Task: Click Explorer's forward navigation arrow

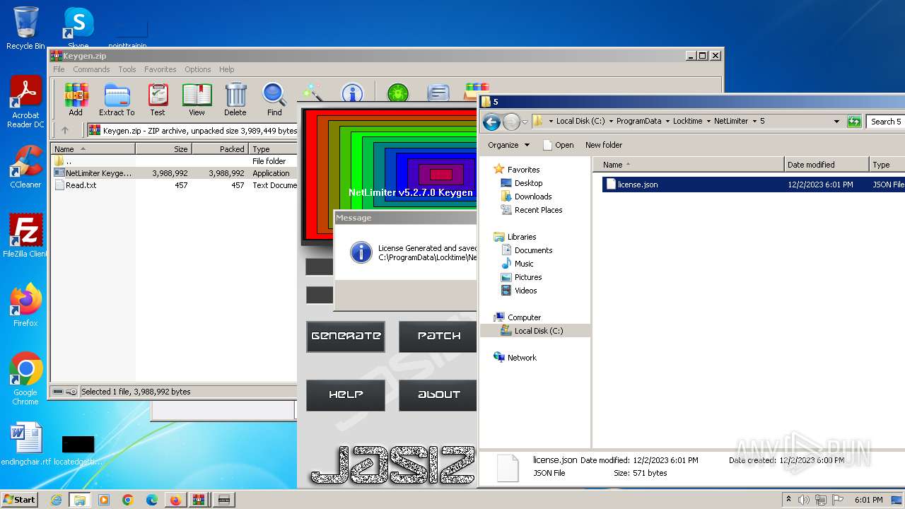Action: (x=511, y=122)
